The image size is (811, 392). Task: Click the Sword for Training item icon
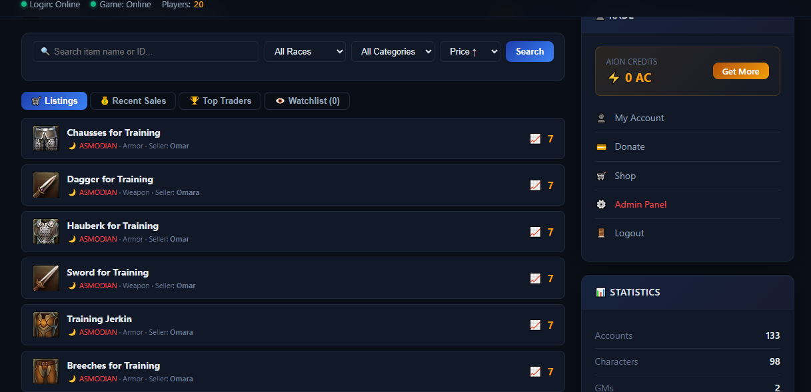pyautogui.click(x=46, y=278)
